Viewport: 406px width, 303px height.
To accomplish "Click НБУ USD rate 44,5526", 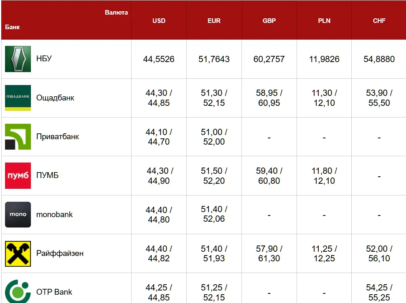I will pos(159,59).
